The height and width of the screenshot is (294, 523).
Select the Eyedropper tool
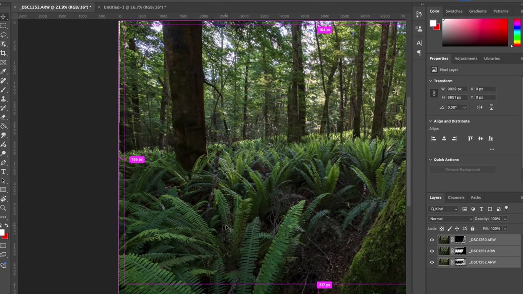(3, 71)
